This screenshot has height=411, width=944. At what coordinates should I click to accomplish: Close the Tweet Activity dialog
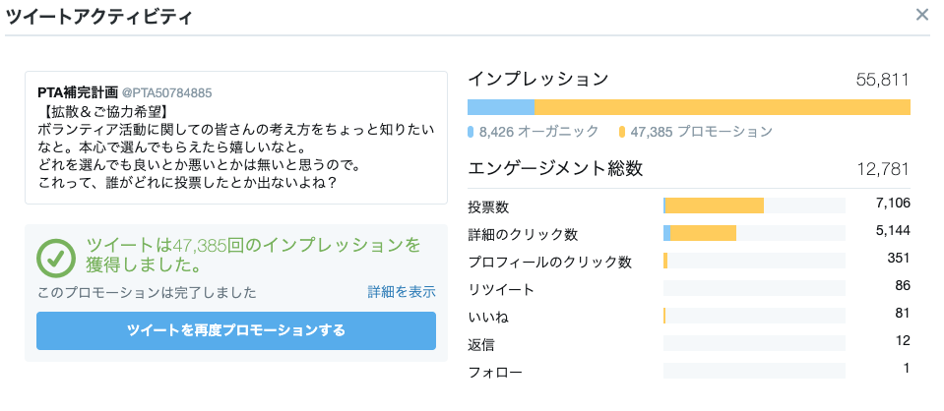921,15
